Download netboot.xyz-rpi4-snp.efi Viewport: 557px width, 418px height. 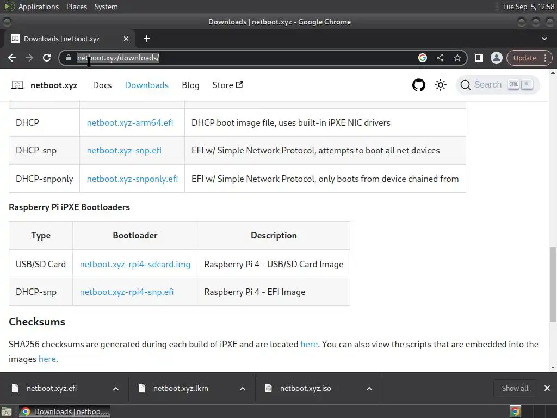[127, 292]
